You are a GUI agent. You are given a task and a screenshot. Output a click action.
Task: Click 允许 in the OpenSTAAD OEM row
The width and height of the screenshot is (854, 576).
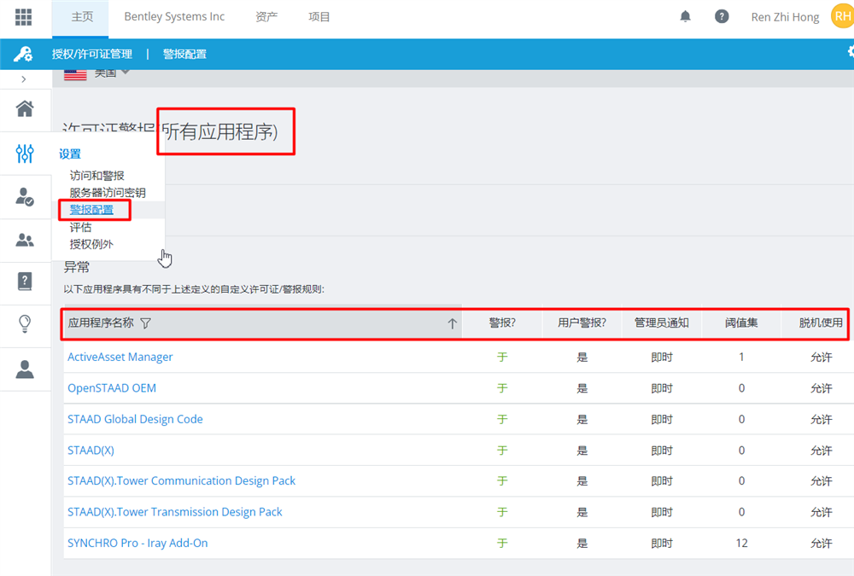(x=821, y=388)
